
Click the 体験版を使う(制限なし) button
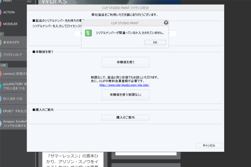[125, 95]
